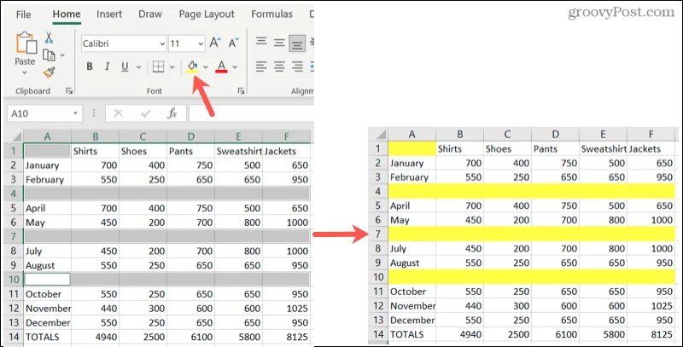Select column F header in left sheet
This screenshot has height=347, width=683.
[x=286, y=137]
